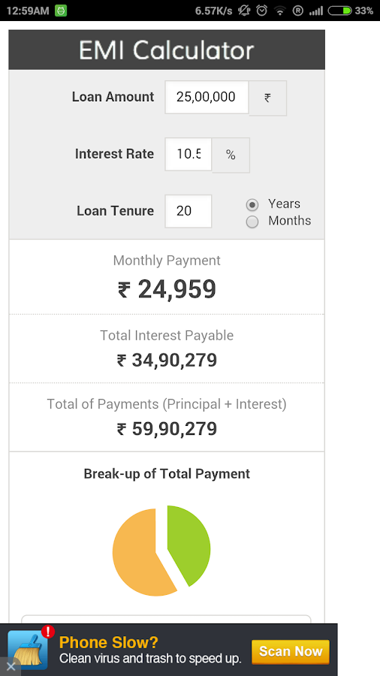Select the Months radio button
380x676 pixels.
coord(252,222)
